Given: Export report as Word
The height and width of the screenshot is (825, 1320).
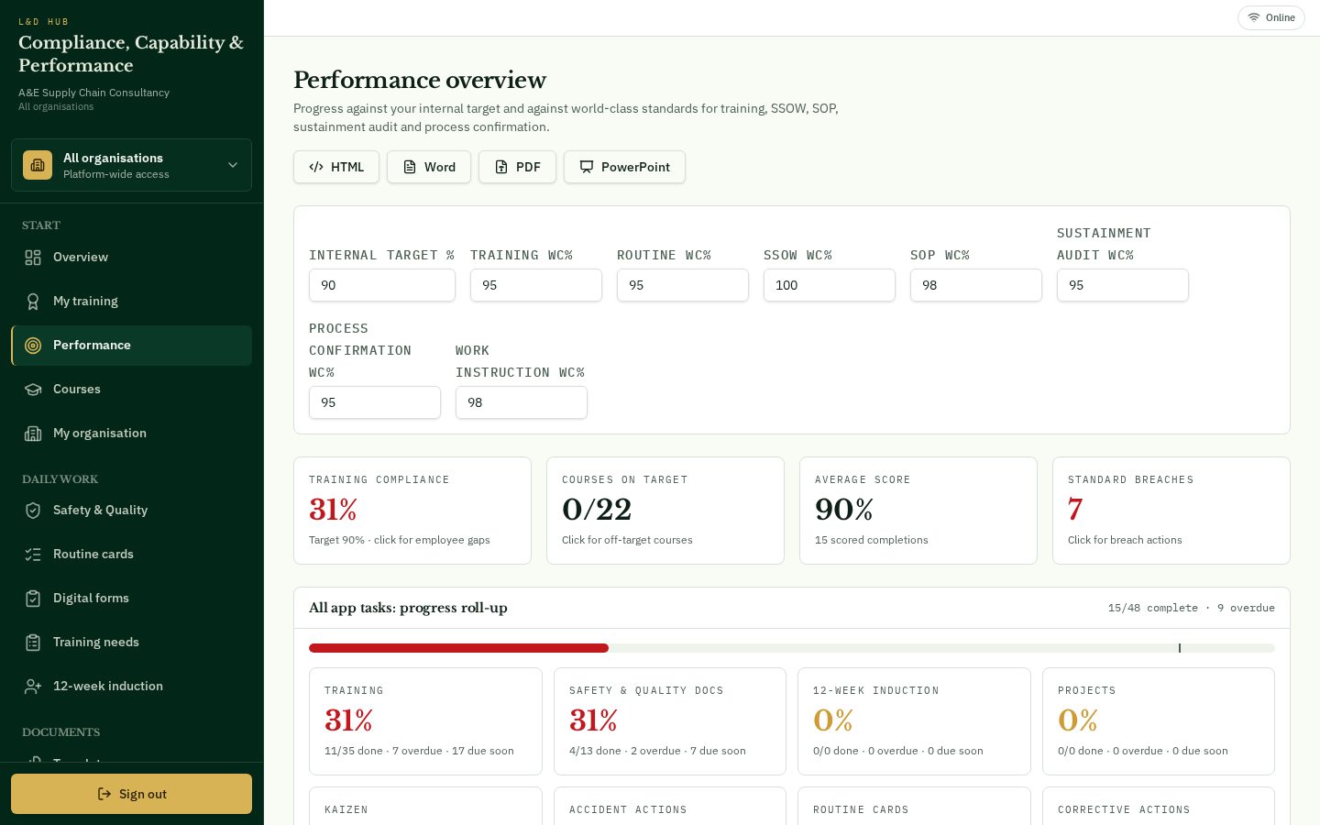Looking at the screenshot, I should click(x=429, y=167).
